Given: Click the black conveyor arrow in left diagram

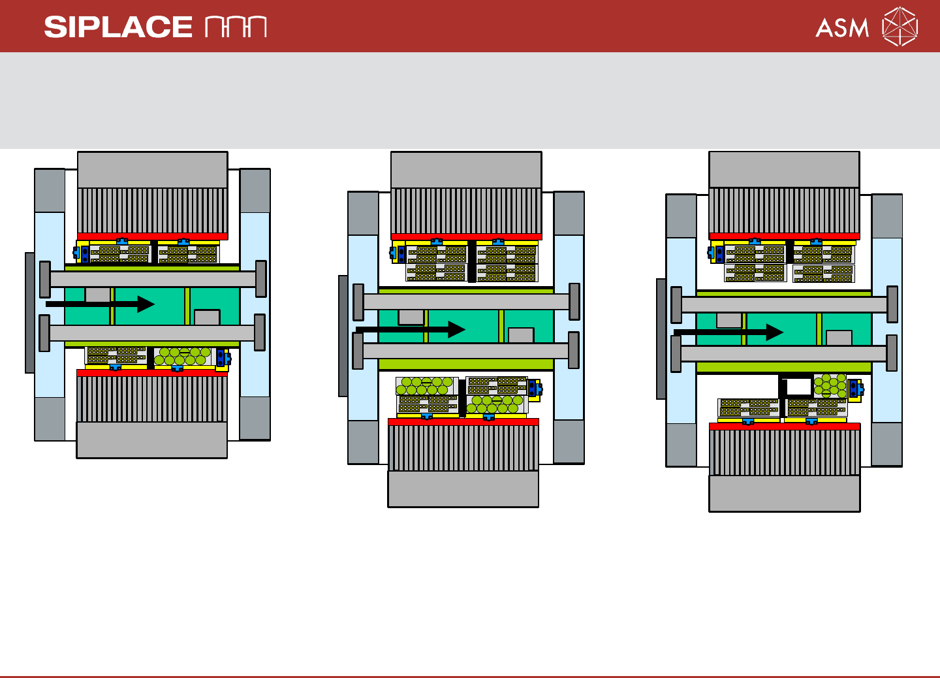Looking at the screenshot, I should point(100,304).
